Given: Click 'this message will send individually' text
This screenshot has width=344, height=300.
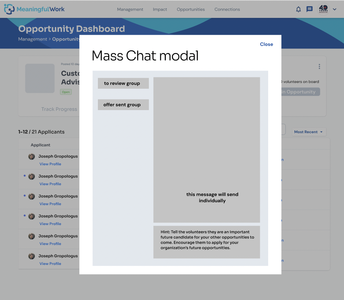Looking at the screenshot, I should (x=212, y=197).
